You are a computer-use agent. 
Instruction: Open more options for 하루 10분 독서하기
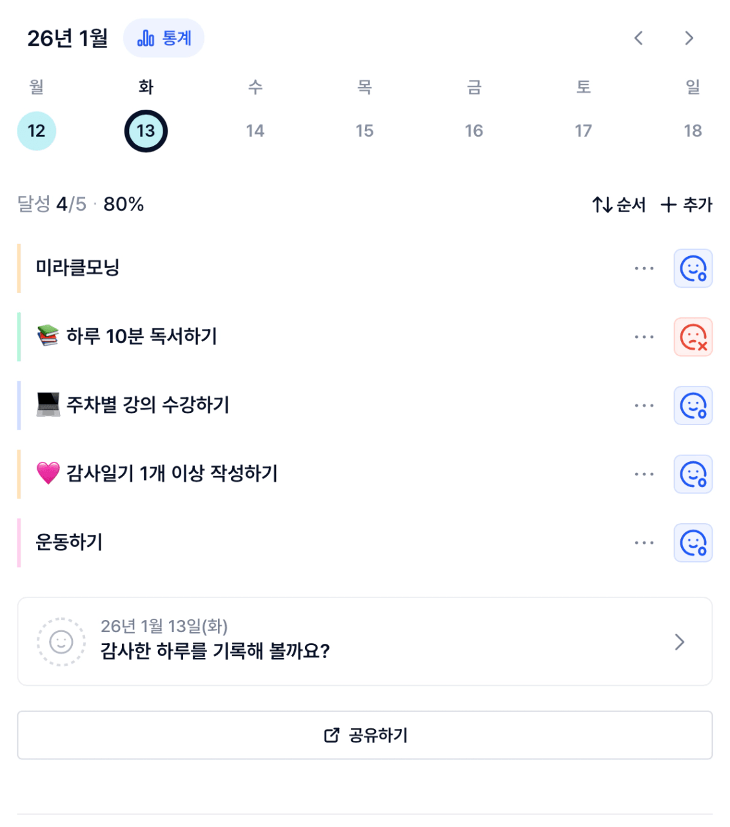(644, 337)
